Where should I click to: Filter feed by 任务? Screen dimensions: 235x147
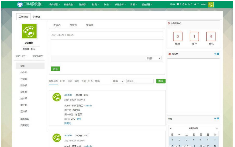pos(91,81)
